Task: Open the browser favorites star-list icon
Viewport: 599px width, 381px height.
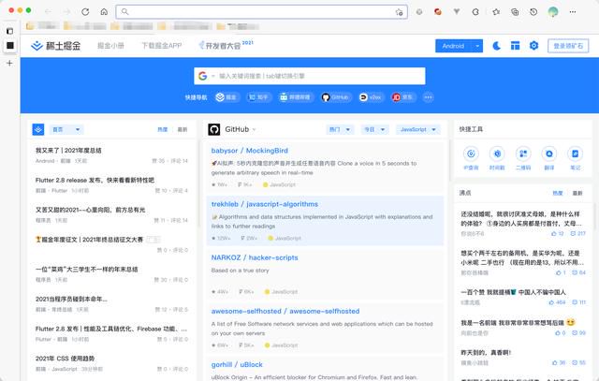Action: (496, 12)
